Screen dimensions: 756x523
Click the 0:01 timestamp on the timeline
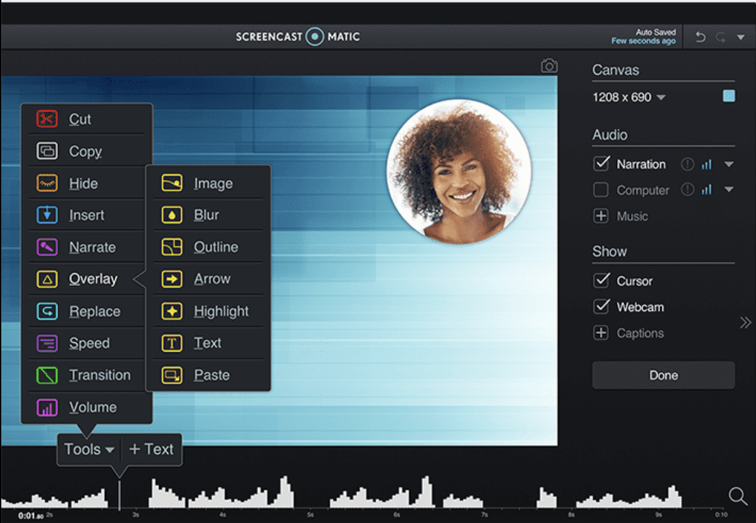[x=30, y=516]
